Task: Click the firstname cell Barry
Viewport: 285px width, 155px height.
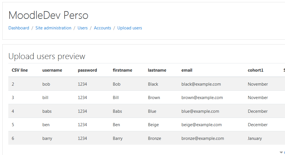Action: click(x=118, y=138)
